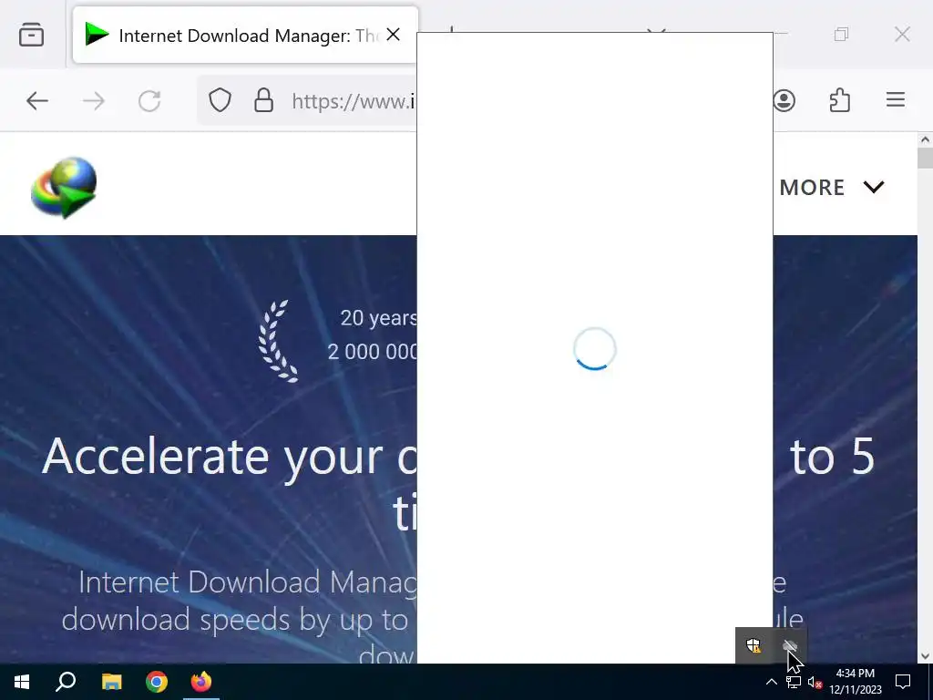Reload the current page
The image size is (933, 700).
click(x=149, y=100)
